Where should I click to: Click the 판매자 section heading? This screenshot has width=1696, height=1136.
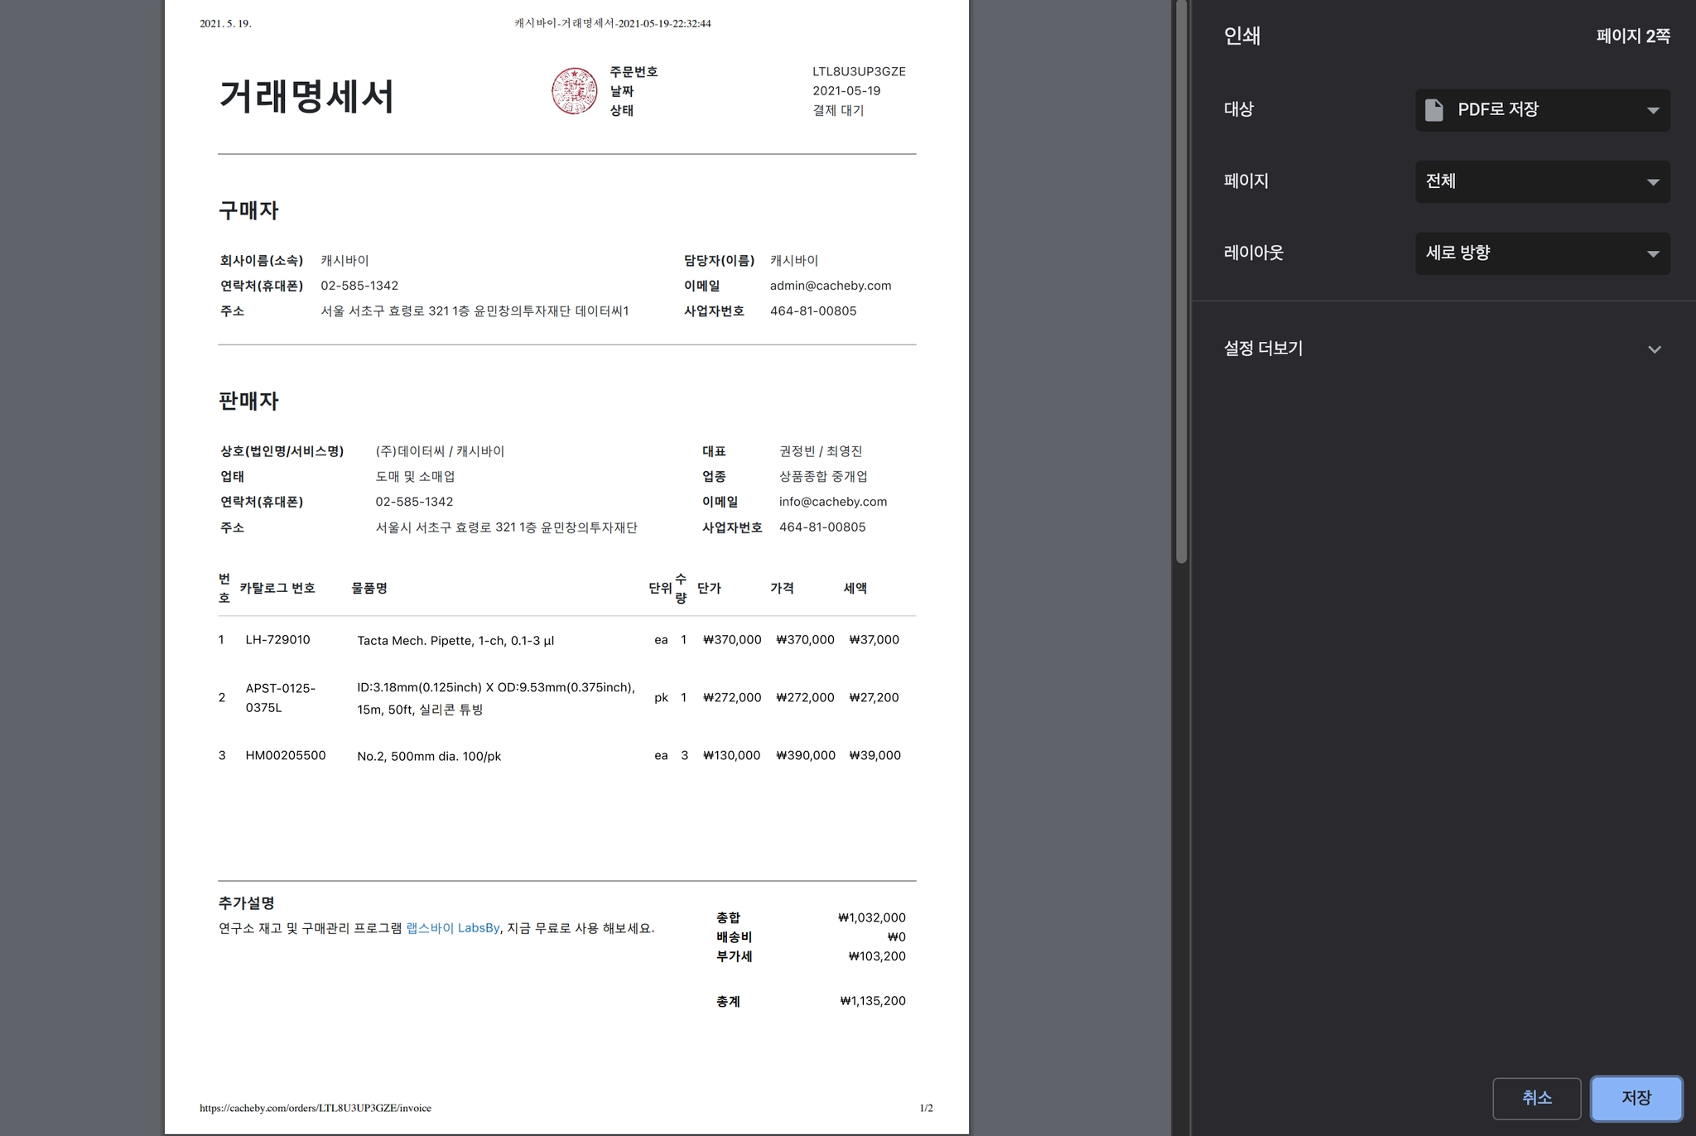click(x=248, y=401)
